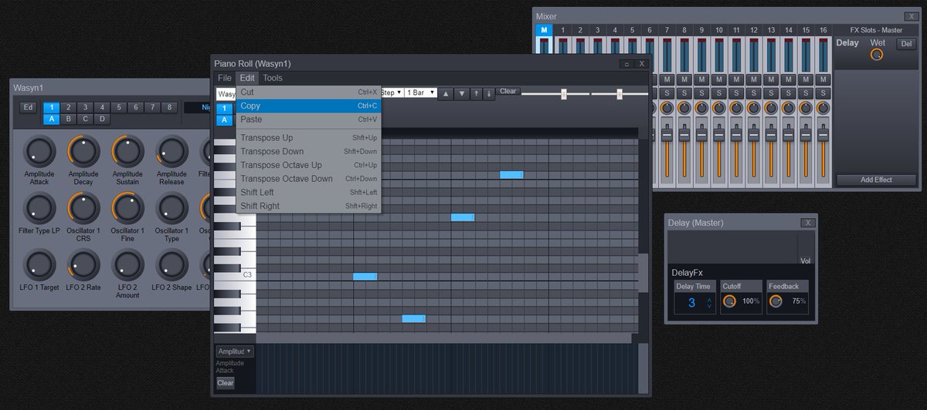
Task: Mute mixer channel 10
Action: tap(719, 79)
